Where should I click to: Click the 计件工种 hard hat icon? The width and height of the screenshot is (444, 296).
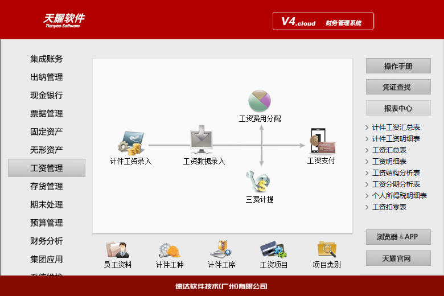(169, 250)
